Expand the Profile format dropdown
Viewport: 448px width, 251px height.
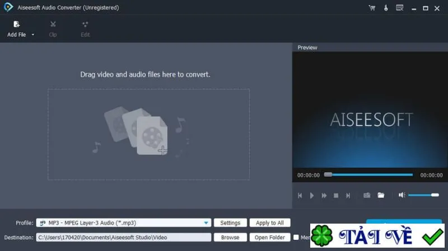point(206,222)
